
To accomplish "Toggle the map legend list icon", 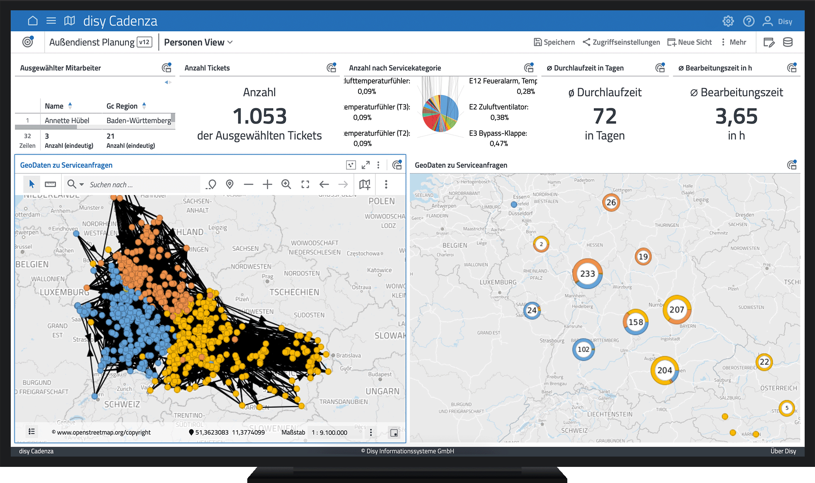I will 31,432.
